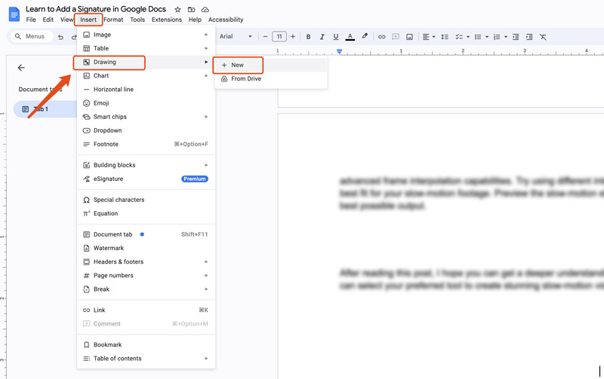The width and height of the screenshot is (604, 379).
Task: Click the insert link toolbar icon
Action: (x=382, y=37)
